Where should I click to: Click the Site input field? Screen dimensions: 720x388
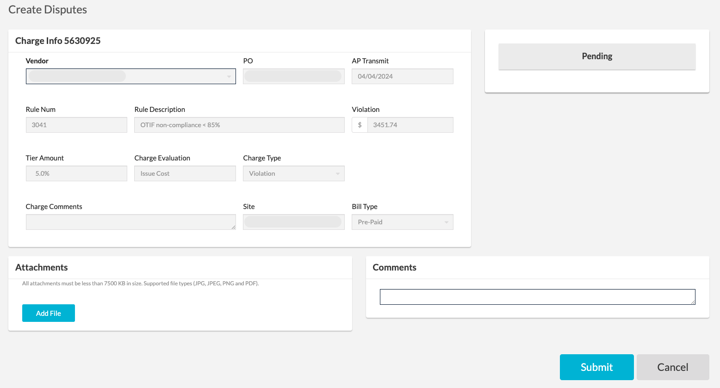pyautogui.click(x=293, y=222)
